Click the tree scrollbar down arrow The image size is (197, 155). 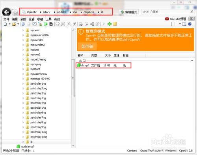point(73,146)
